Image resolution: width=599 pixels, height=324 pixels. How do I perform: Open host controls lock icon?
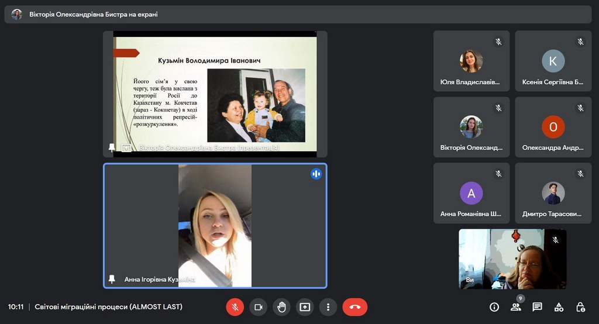click(580, 307)
